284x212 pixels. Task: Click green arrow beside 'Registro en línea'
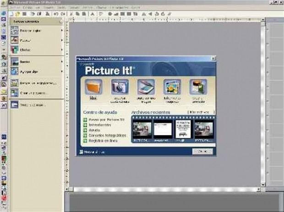click(x=85, y=141)
